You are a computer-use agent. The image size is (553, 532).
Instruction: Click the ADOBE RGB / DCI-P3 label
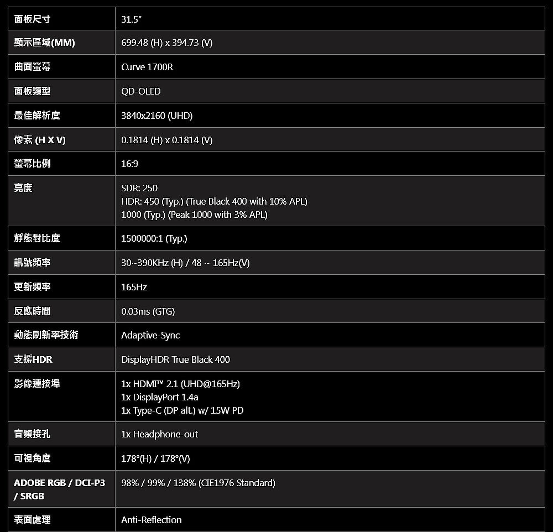(x=59, y=483)
